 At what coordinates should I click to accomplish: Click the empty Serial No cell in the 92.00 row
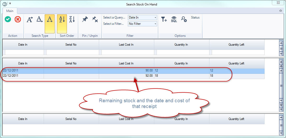click(x=71, y=76)
